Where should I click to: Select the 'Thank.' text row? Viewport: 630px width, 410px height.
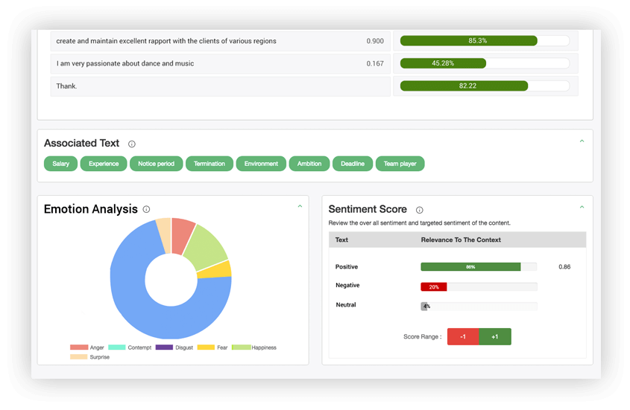[x=220, y=86]
